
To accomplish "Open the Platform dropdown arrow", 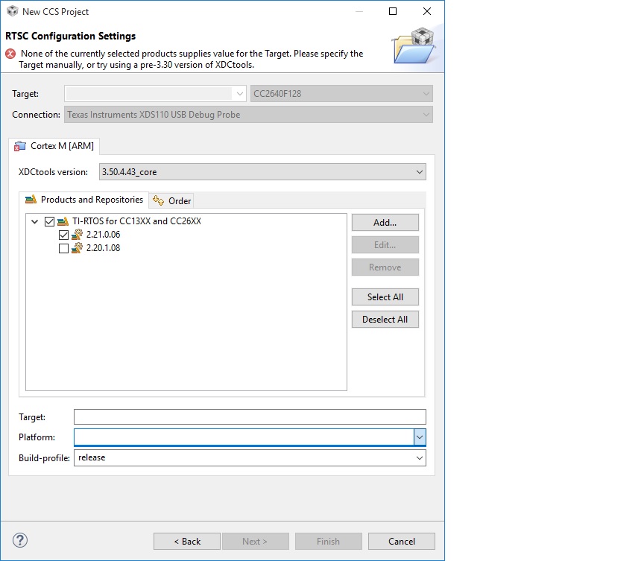I will (x=420, y=437).
